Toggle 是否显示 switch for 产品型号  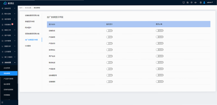click(110, 69)
